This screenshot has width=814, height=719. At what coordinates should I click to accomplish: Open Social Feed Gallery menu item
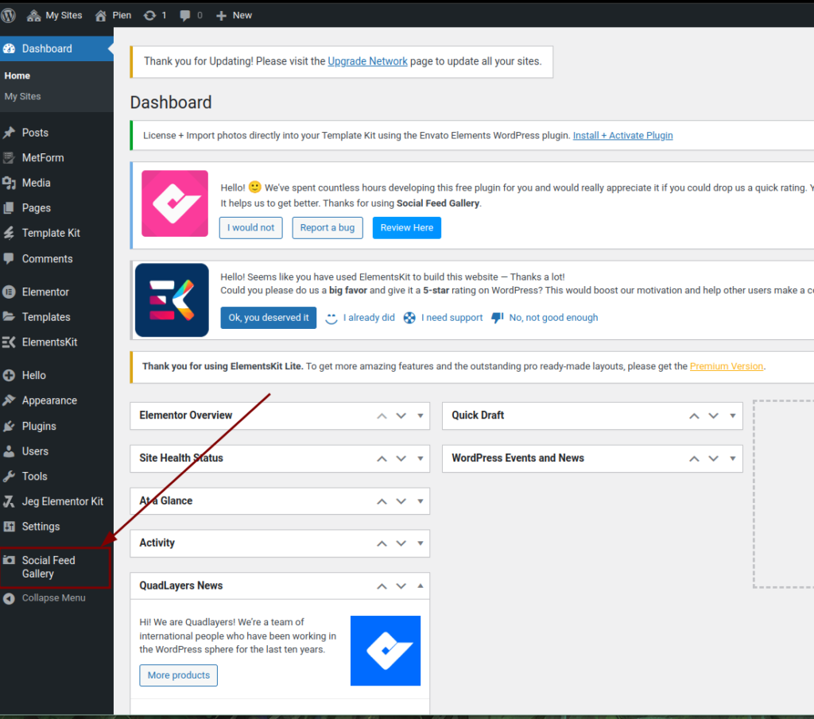click(x=48, y=566)
